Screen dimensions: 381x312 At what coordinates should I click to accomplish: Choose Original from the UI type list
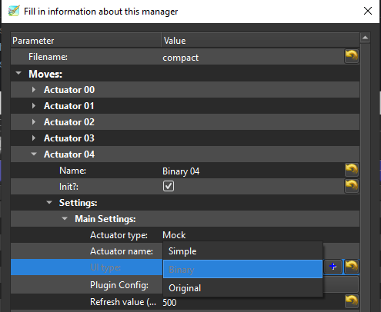pos(242,288)
